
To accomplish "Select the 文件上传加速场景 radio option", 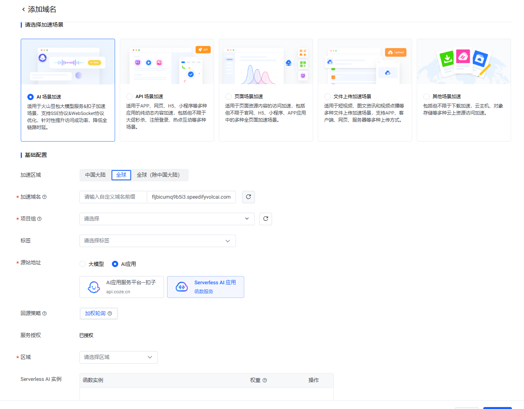I will tap(328, 97).
